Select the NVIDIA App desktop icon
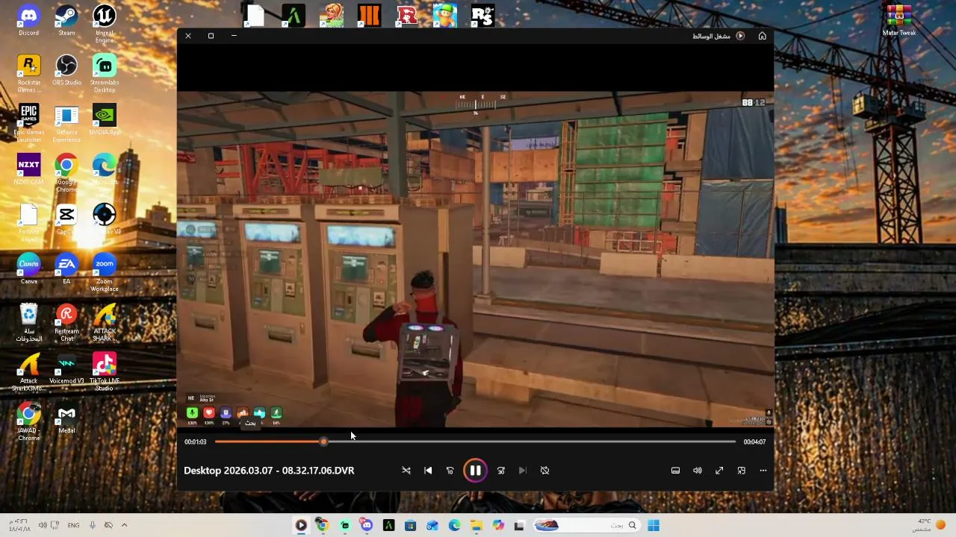Screen dimensions: 956x537 (105, 121)
